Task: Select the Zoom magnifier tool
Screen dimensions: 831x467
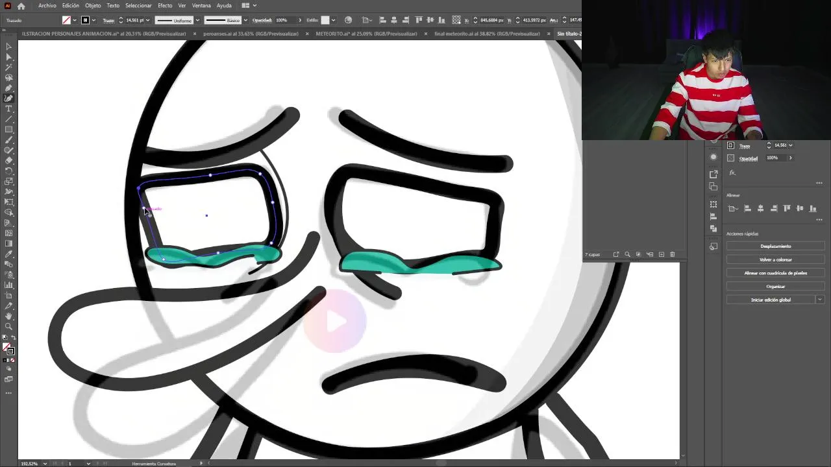Action: point(8,326)
